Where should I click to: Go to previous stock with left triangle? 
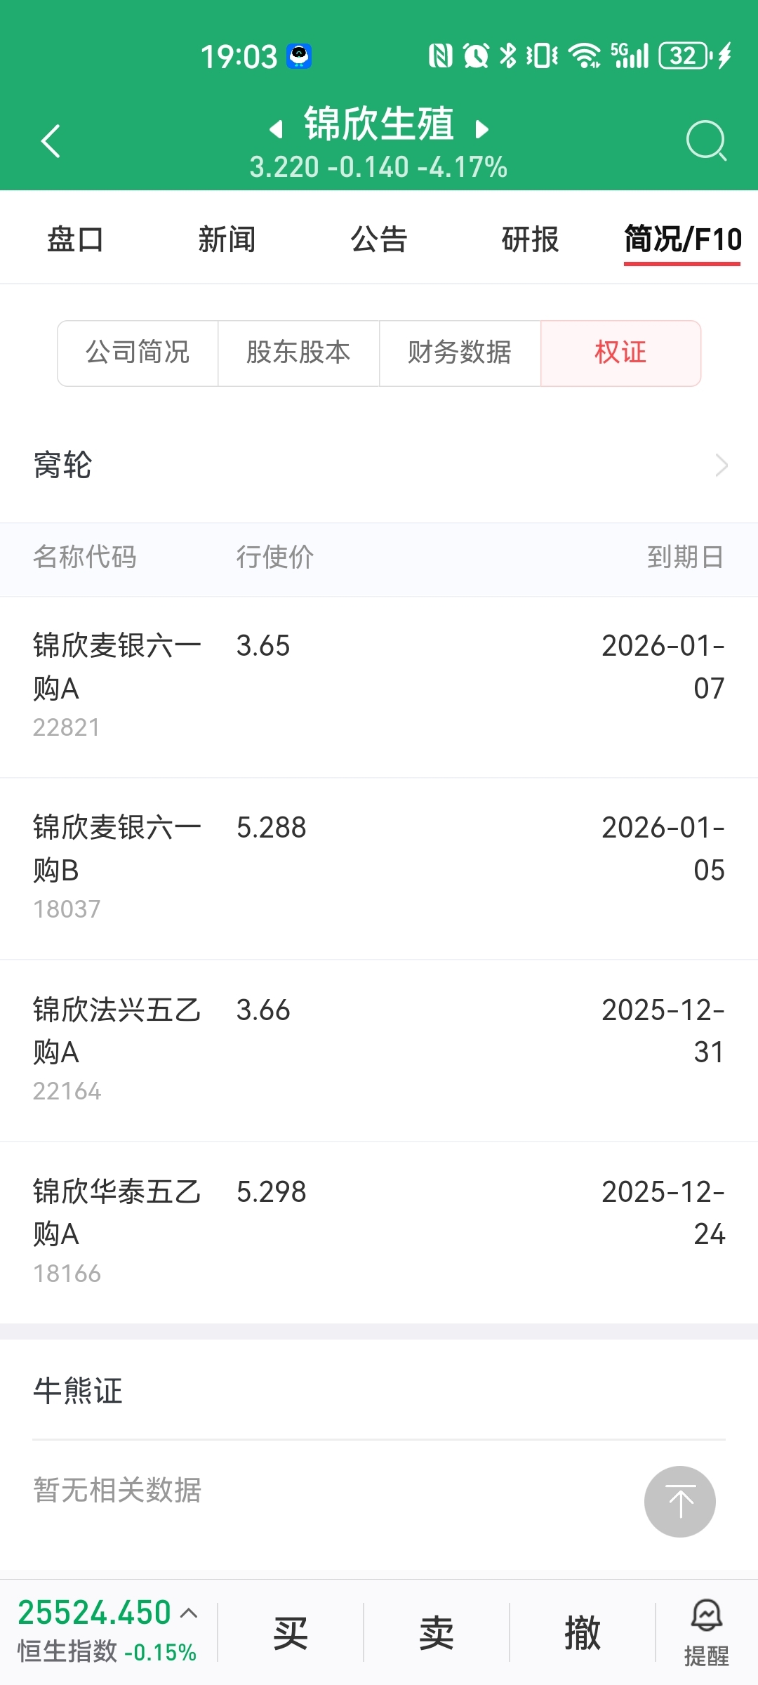[x=277, y=129]
